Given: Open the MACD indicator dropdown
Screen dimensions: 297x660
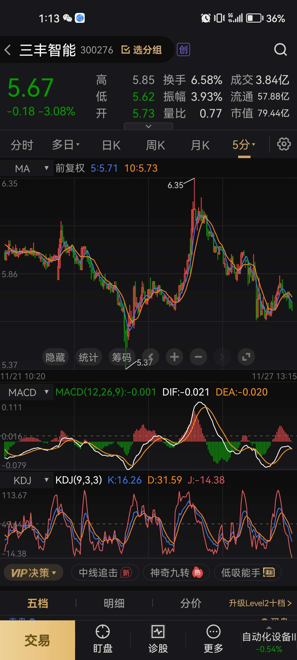Looking at the screenshot, I should [x=26, y=392].
